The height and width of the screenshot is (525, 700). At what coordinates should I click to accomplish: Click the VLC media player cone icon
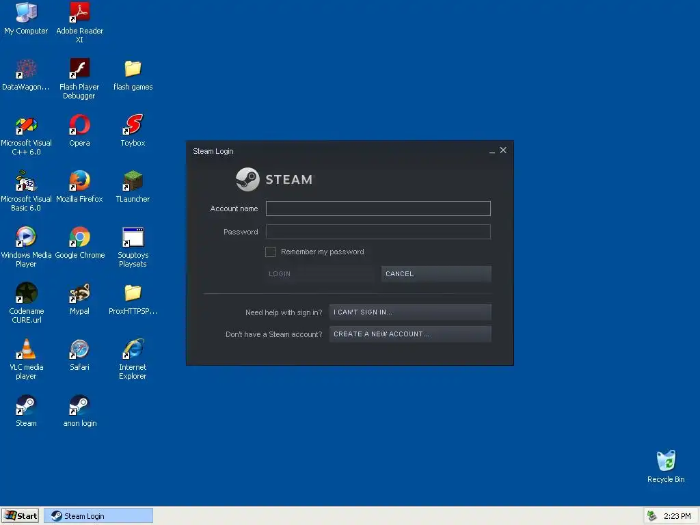pyautogui.click(x=26, y=349)
